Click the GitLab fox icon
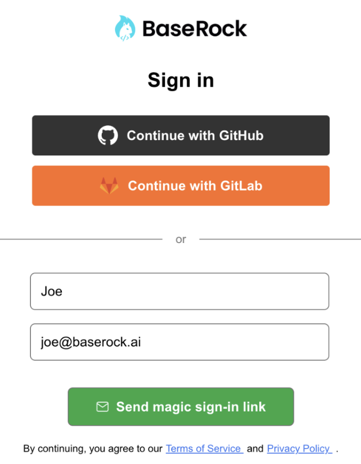 (x=109, y=186)
